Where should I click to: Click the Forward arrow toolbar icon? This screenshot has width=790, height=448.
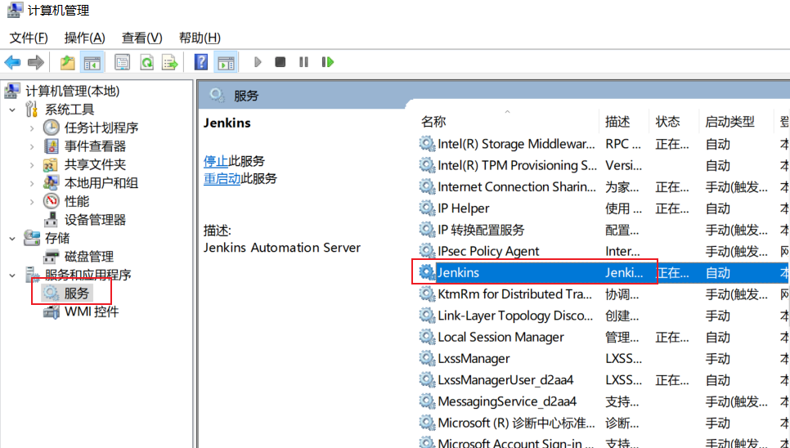click(36, 62)
